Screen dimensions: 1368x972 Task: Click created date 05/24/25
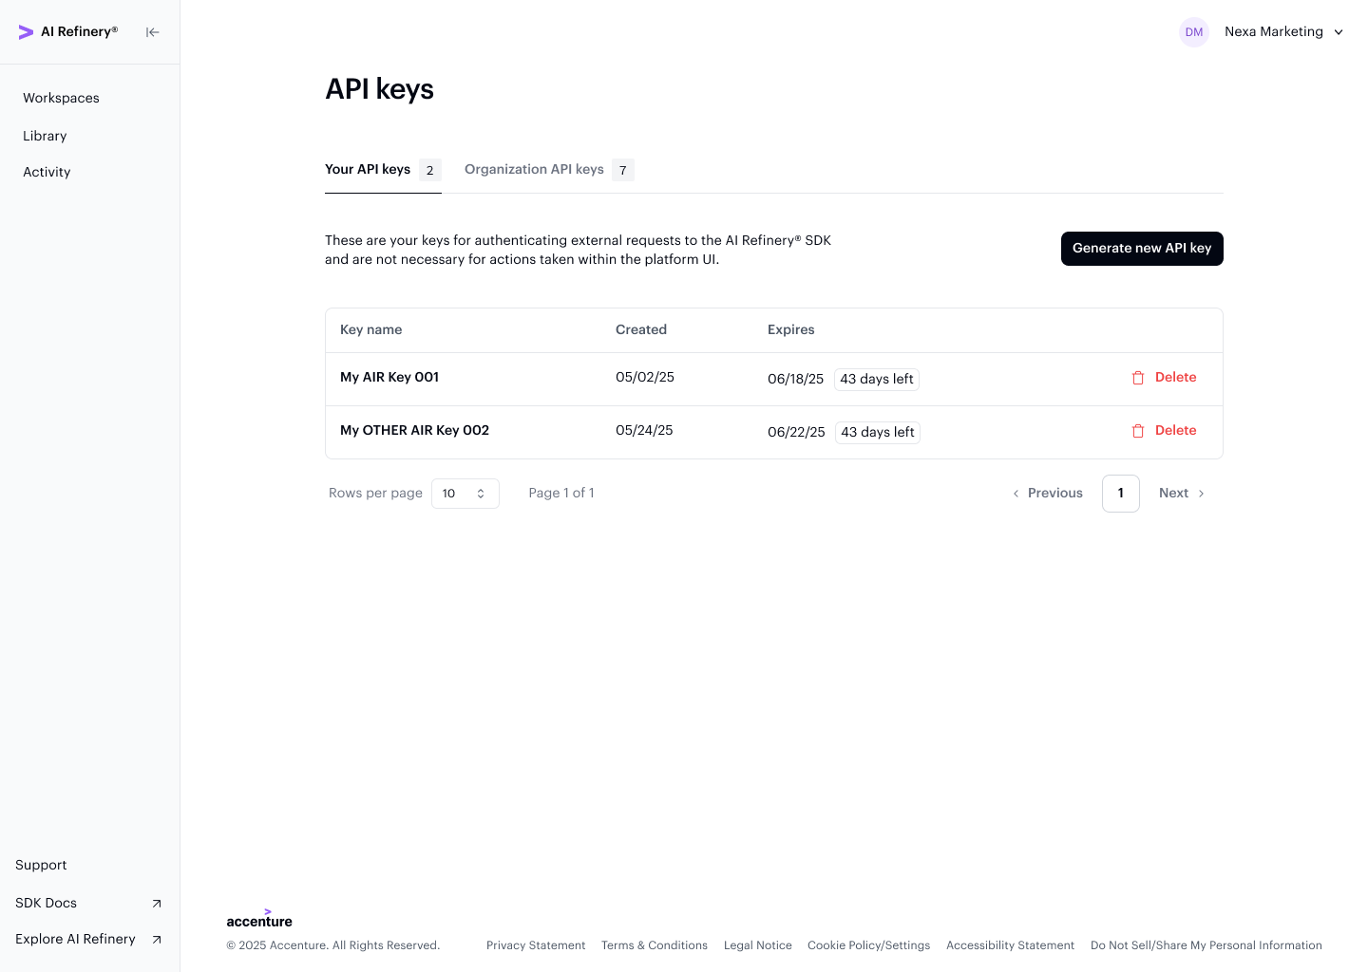tap(644, 430)
